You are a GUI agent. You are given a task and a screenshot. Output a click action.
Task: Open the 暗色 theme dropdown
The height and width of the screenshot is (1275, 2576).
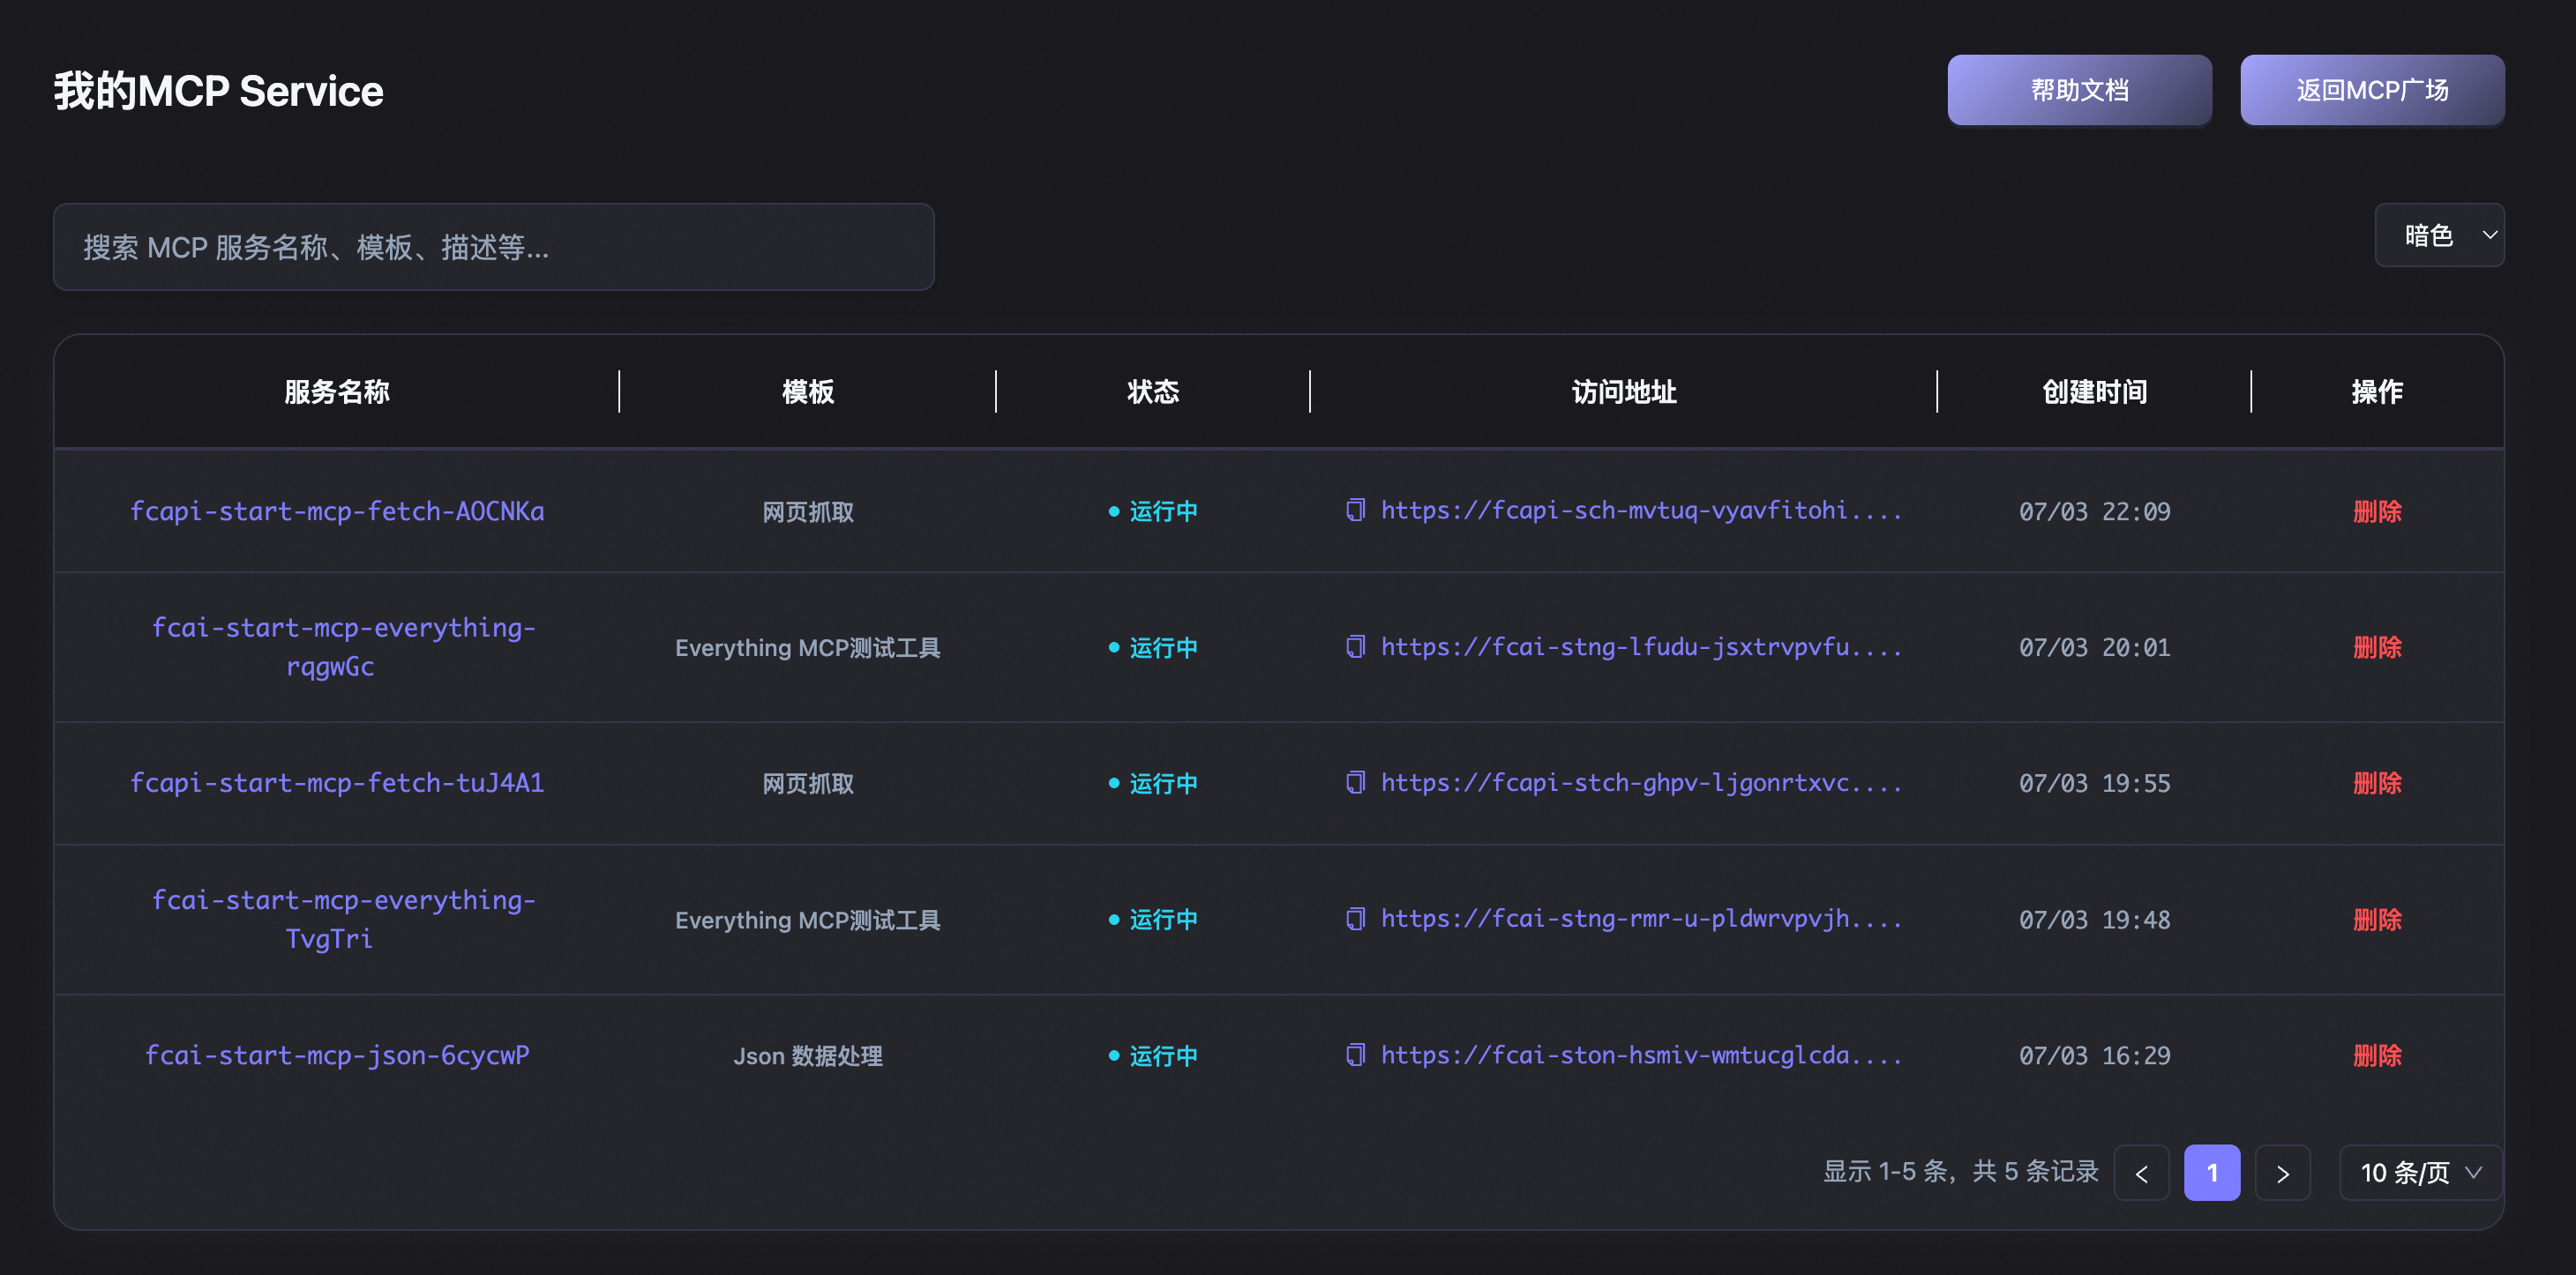click(2438, 235)
